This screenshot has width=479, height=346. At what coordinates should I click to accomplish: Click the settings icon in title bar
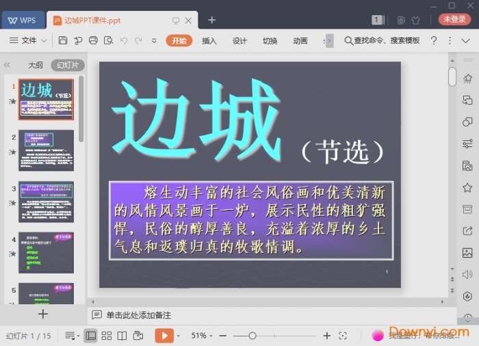pos(401,20)
